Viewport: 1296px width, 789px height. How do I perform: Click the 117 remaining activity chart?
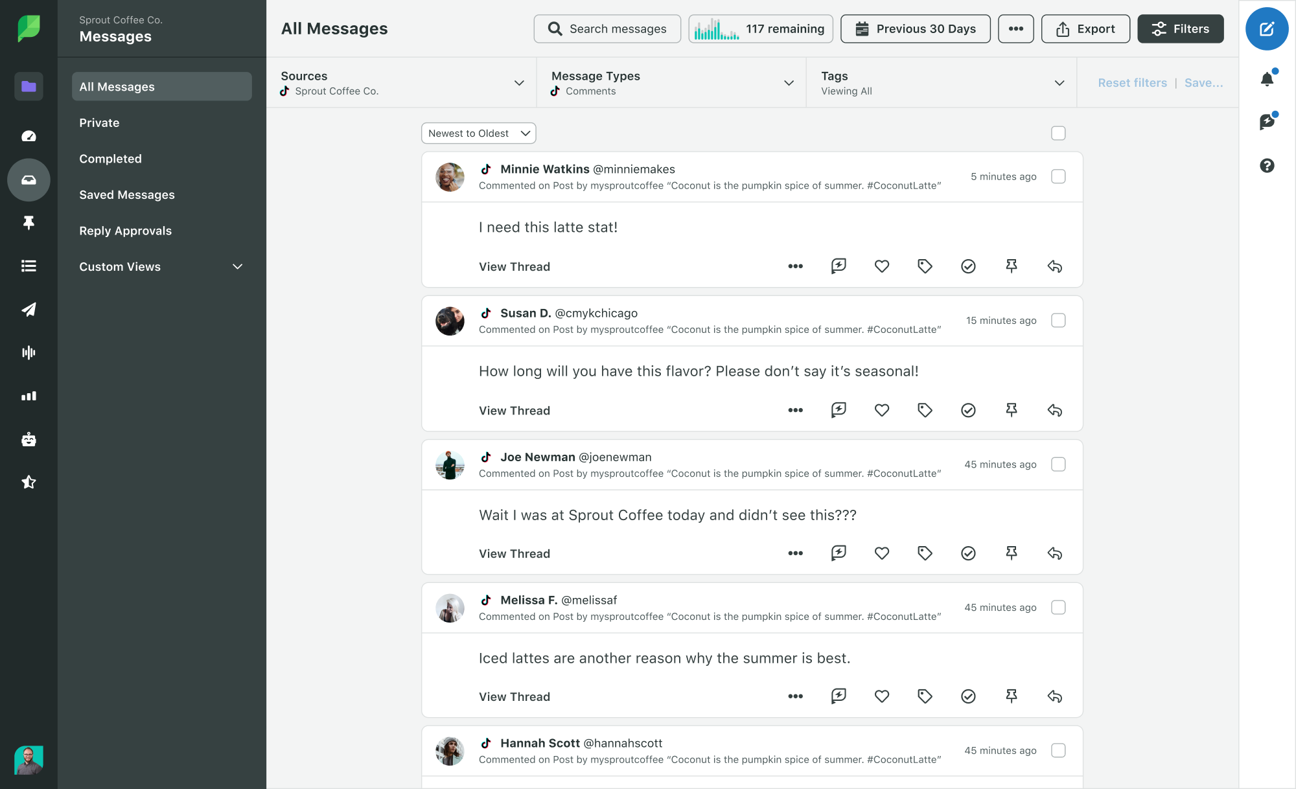[x=761, y=29]
